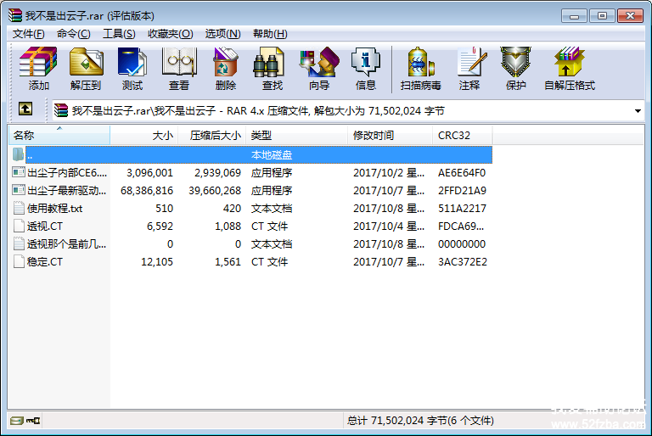652x436 pixels.
Task: Click 本地磁盘 in the parent row
Action: [272, 155]
